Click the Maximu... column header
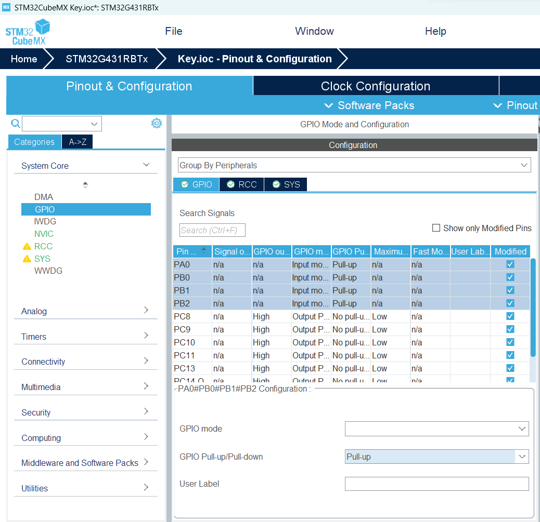The width and height of the screenshot is (540, 522). [x=391, y=251]
